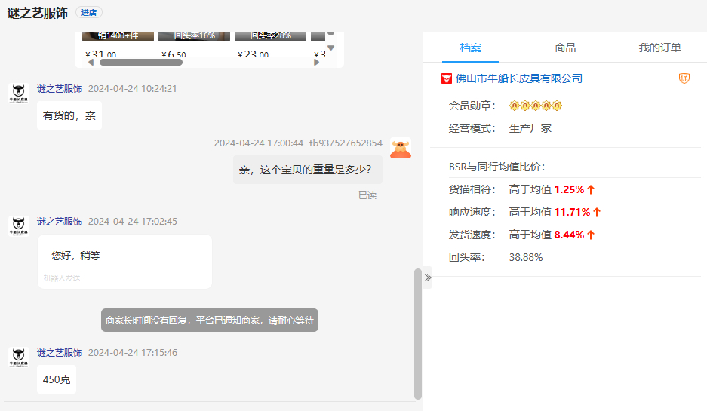The height and width of the screenshot is (411, 707).
Task: Click seller avatar beside 您好，稍等 message
Action: click(19, 226)
